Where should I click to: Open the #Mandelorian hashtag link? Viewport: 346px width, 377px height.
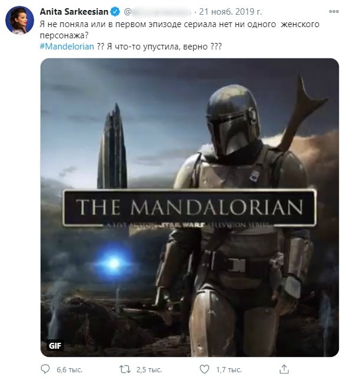point(66,47)
